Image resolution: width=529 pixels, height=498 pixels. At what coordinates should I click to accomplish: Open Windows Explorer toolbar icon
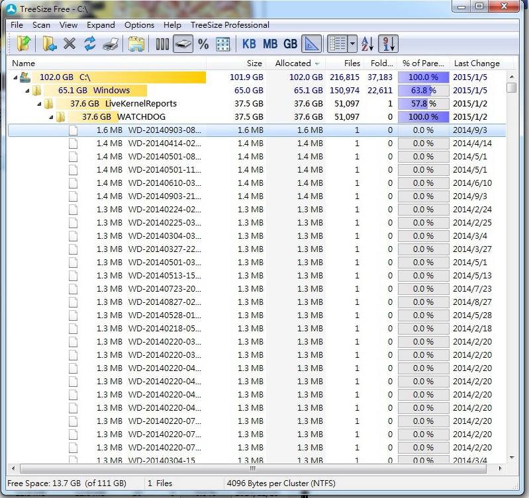click(136, 44)
